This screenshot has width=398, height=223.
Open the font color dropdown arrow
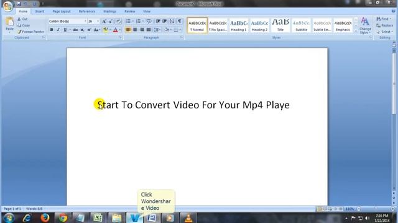120,30
